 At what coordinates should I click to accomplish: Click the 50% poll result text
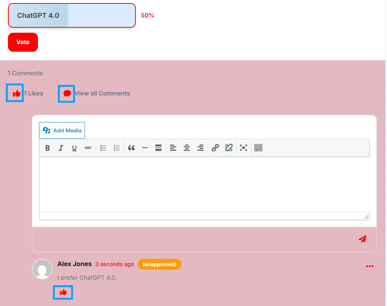148,15
